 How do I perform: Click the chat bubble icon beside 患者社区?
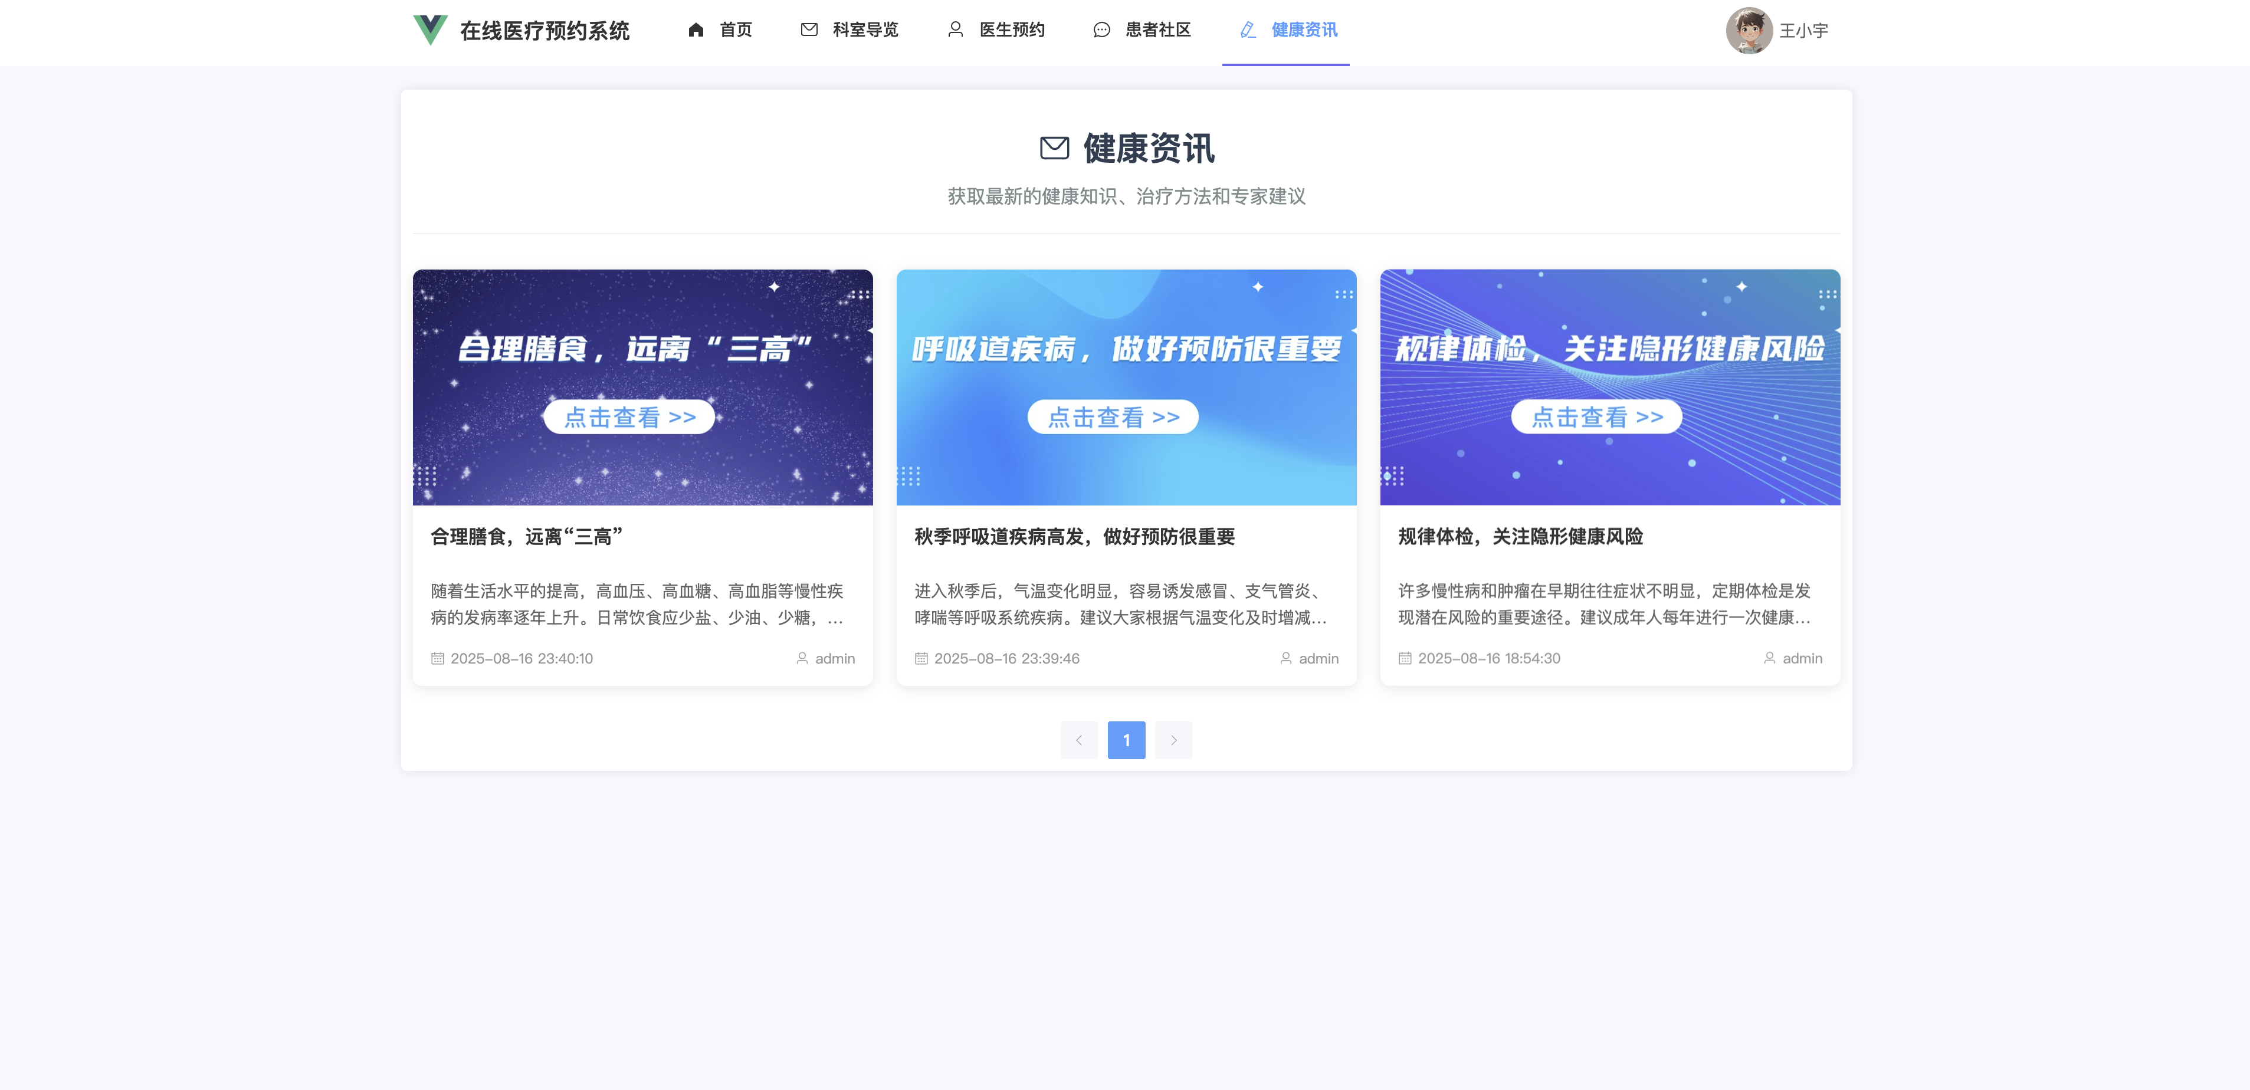tap(1101, 31)
